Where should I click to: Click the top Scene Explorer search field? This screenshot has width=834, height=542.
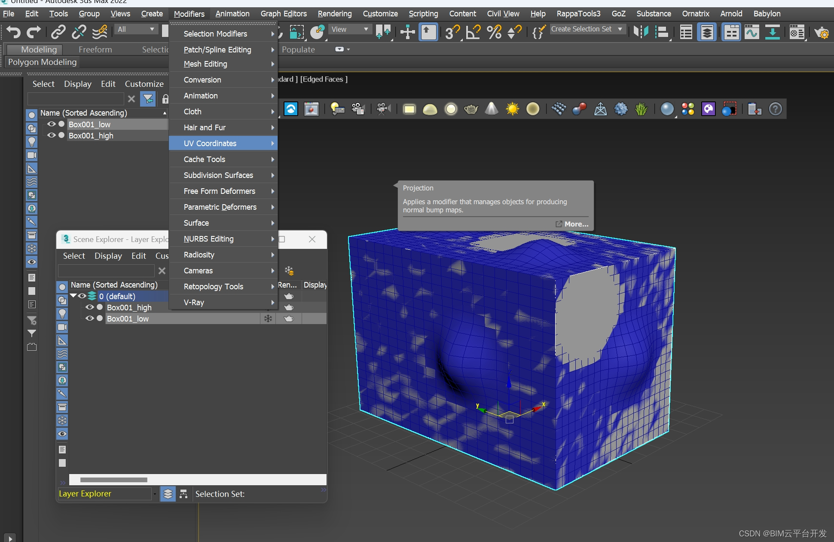[x=76, y=99]
